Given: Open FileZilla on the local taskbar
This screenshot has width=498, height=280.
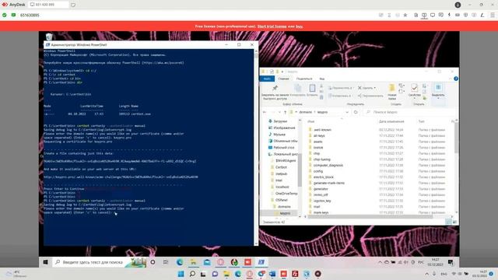Looking at the screenshot, I should [x=295, y=274].
